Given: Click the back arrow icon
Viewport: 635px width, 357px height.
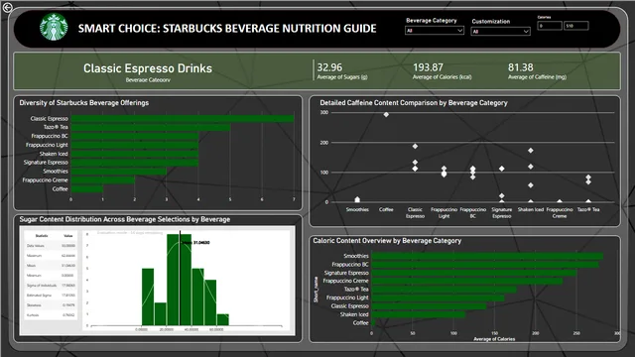Looking at the screenshot, I should (x=7, y=8).
